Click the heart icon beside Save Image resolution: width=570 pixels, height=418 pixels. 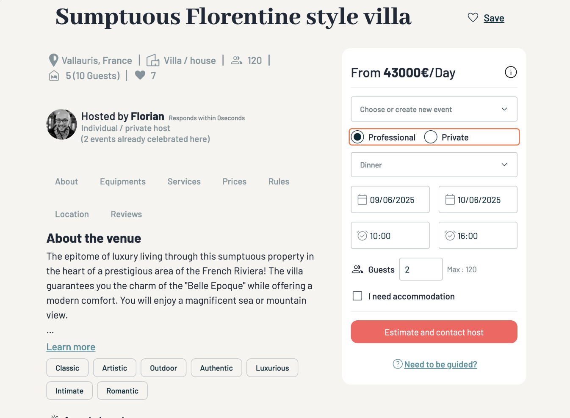(x=473, y=18)
